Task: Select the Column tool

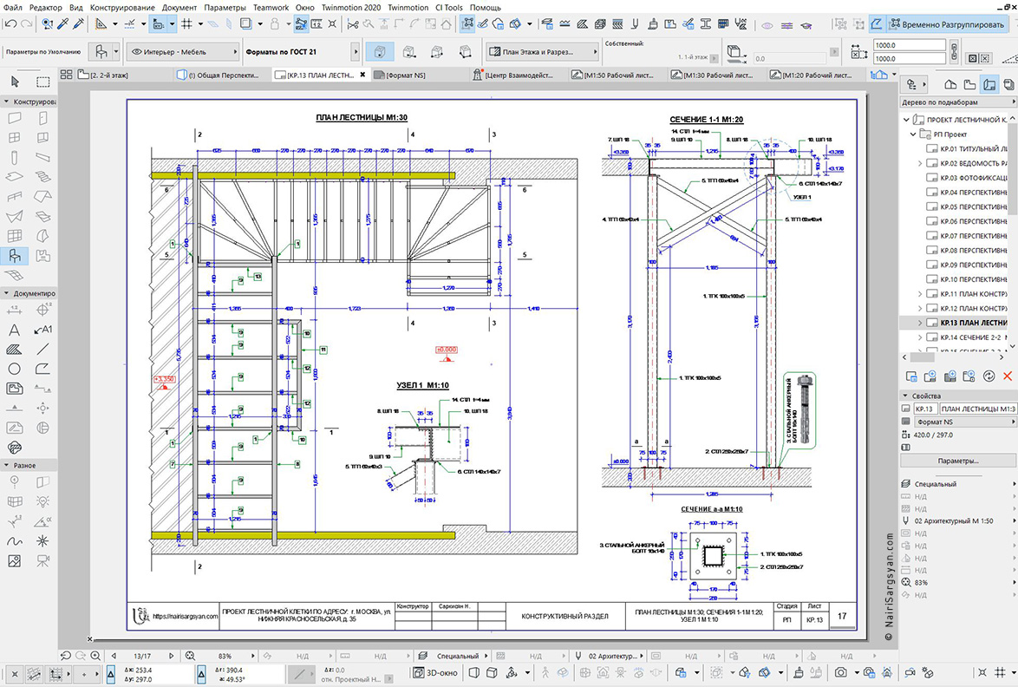Action: [x=14, y=157]
